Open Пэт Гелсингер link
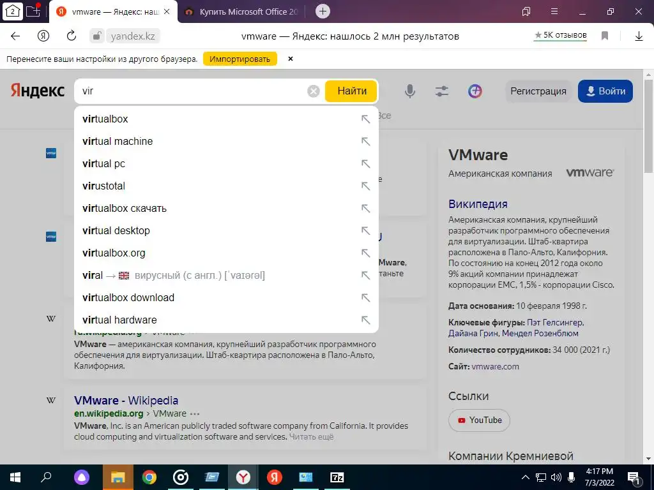 pos(555,322)
